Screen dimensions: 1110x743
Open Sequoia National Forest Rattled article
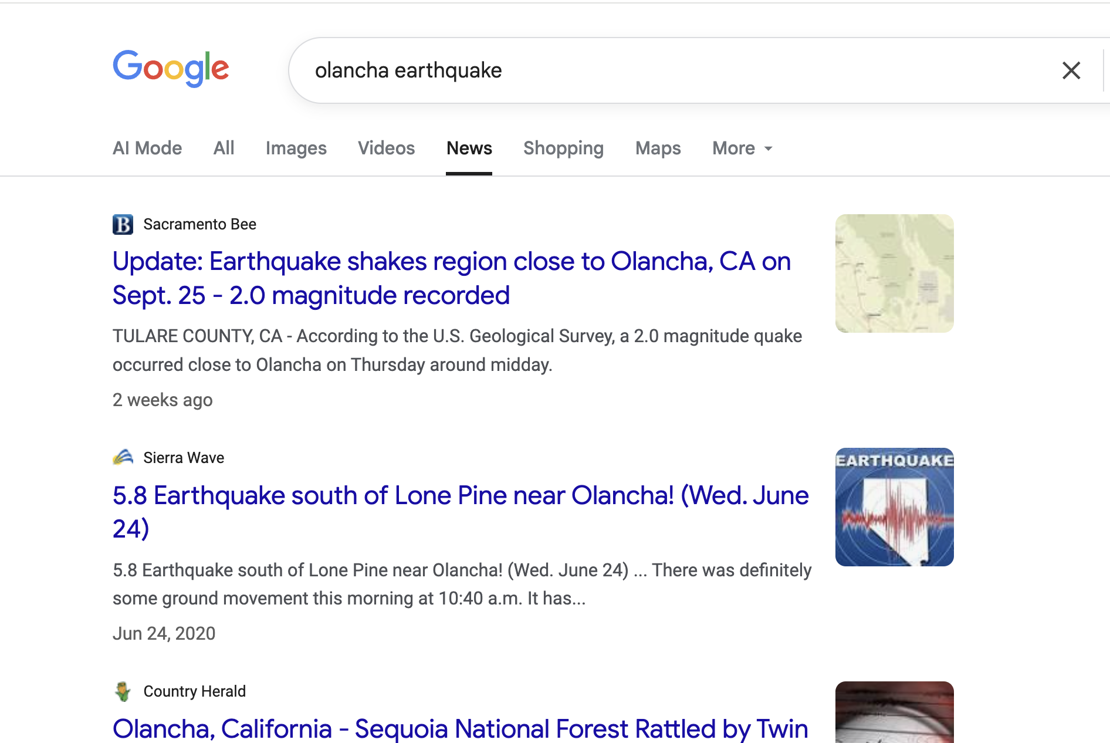[x=460, y=728]
